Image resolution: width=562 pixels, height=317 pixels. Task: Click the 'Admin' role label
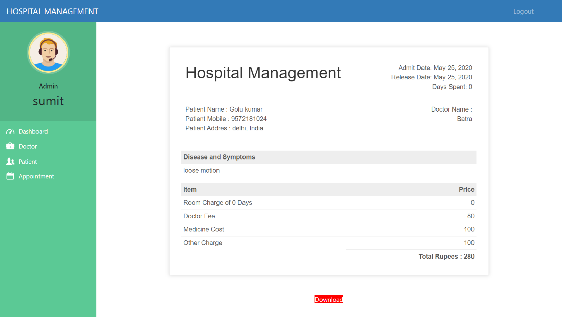click(48, 86)
